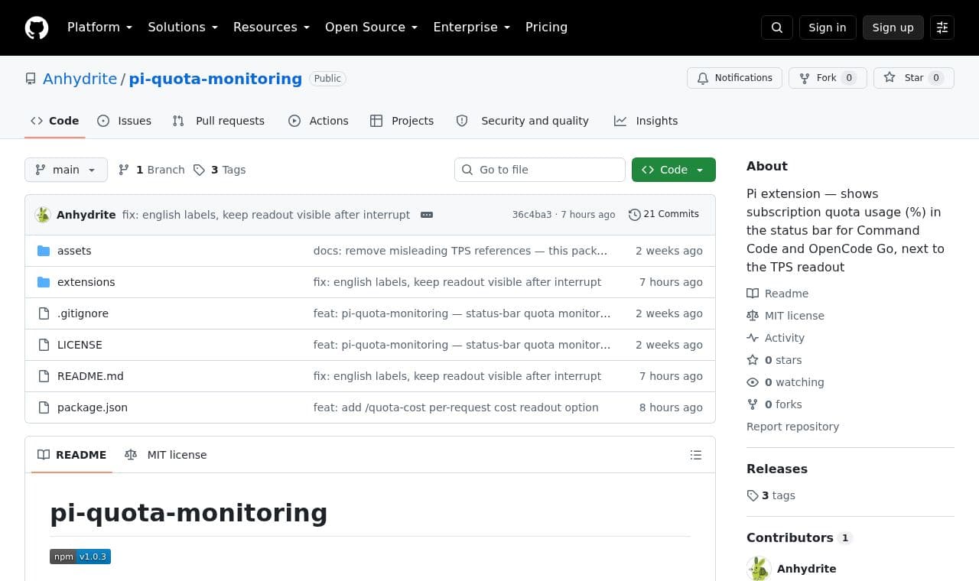Click the LICENSE file icon

pyautogui.click(x=44, y=345)
